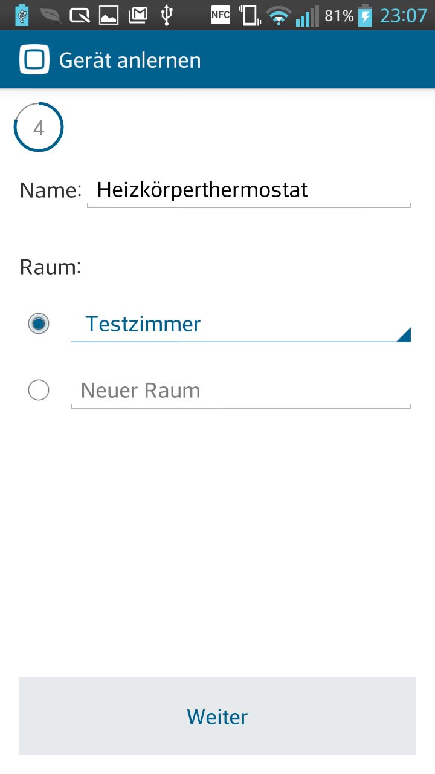435x774 pixels.
Task: Tap the step 4 progress circle
Action: tap(39, 127)
